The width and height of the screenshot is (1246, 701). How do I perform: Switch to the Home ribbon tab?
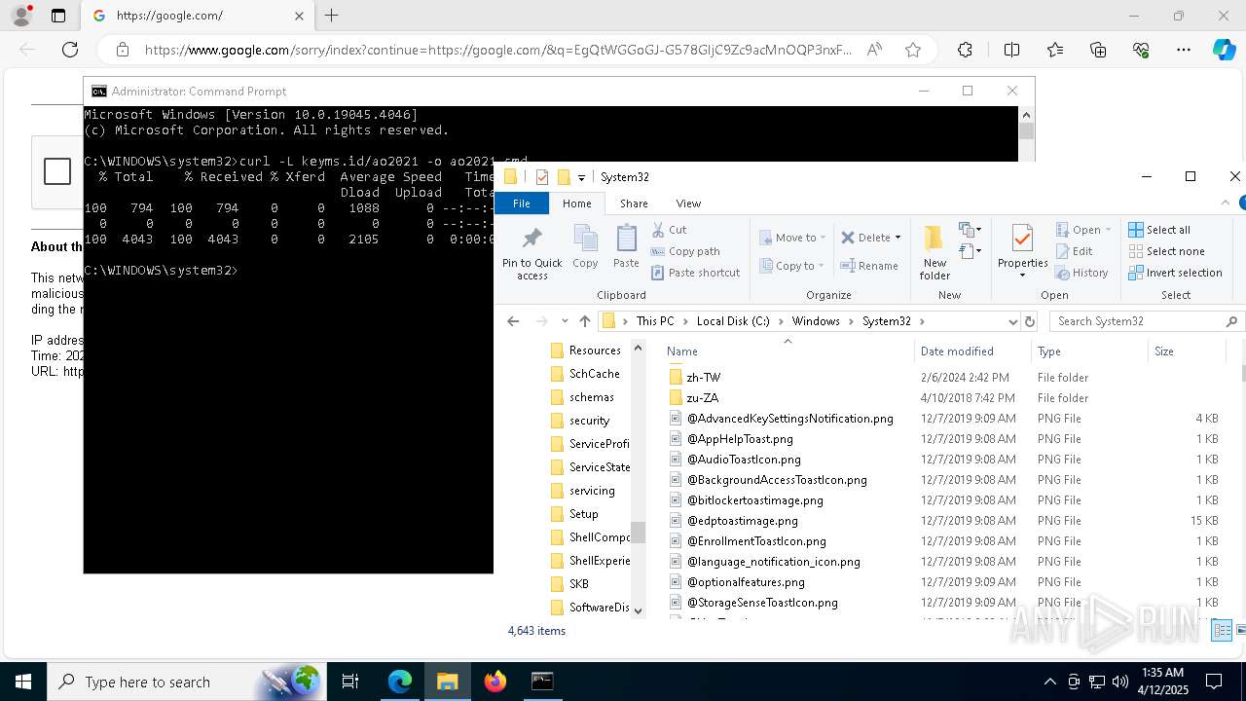576,203
